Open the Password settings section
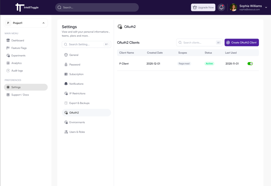This screenshot has width=271, height=186. pyautogui.click(x=75, y=65)
